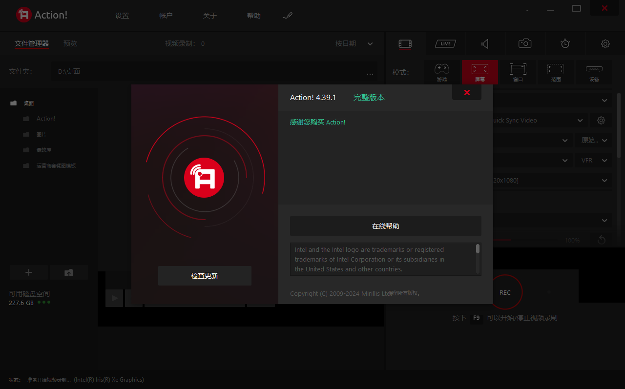Select the area recording mode

(556, 72)
